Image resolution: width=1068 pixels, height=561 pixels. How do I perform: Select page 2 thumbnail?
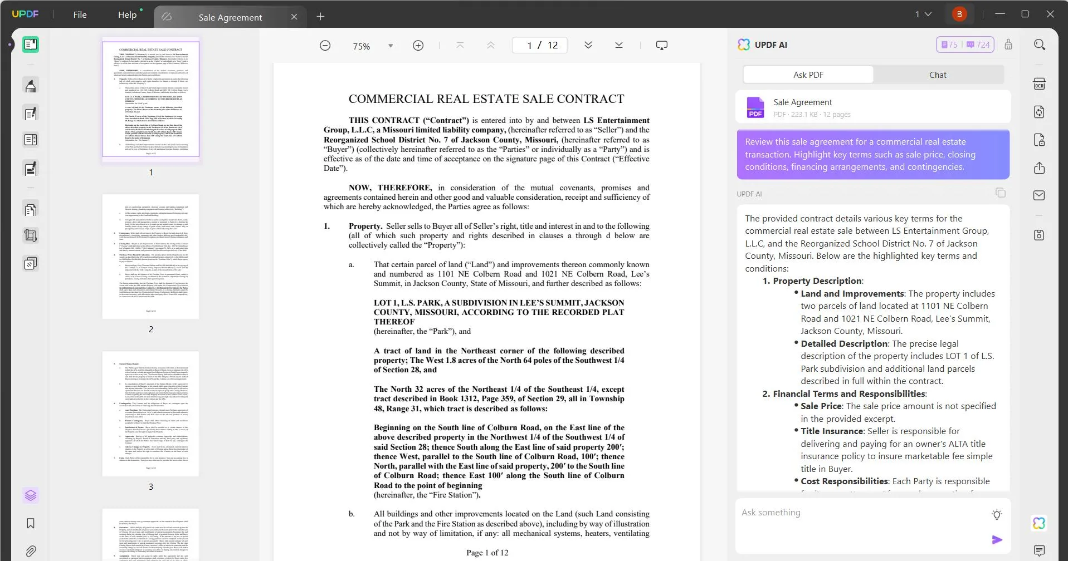[150, 257]
